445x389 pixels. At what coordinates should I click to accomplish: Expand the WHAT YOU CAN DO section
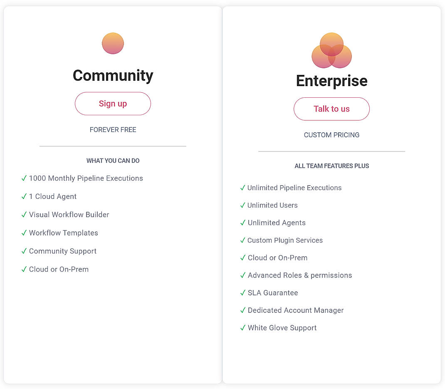point(113,161)
